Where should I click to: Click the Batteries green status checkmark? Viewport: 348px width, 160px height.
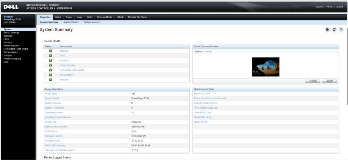pos(50,51)
